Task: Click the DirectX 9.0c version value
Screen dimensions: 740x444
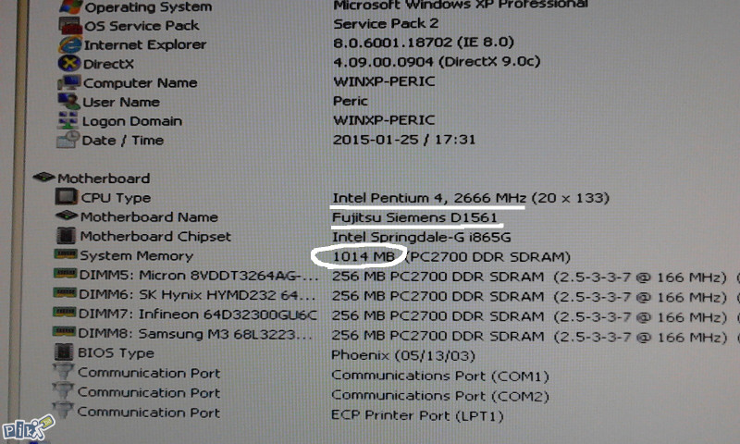Action: coord(437,62)
